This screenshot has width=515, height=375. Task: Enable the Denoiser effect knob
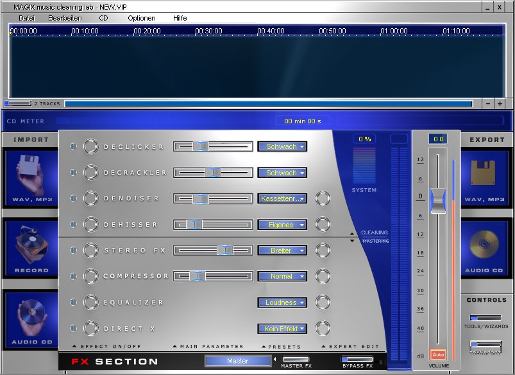click(x=90, y=198)
